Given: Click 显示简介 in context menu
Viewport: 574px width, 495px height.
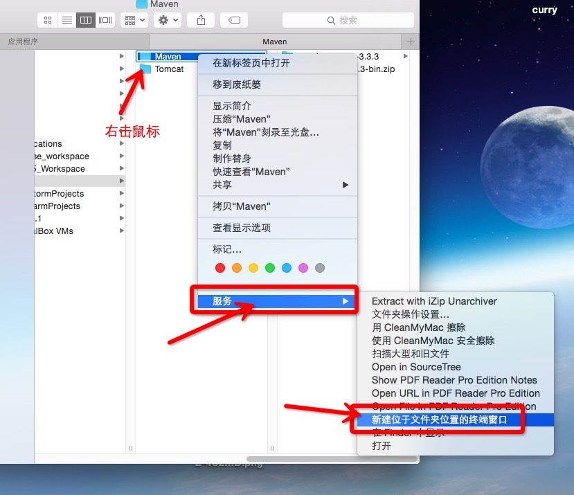Looking at the screenshot, I should point(278,106).
